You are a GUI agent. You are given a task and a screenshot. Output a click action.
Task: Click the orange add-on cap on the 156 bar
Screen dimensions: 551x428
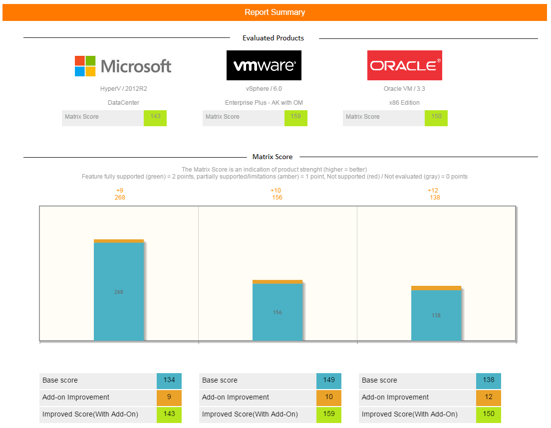coord(277,282)
